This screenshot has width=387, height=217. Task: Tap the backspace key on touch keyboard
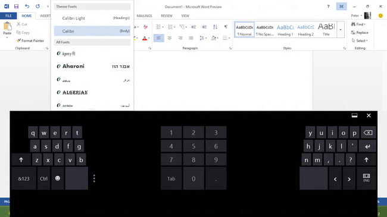click(368, 133)
